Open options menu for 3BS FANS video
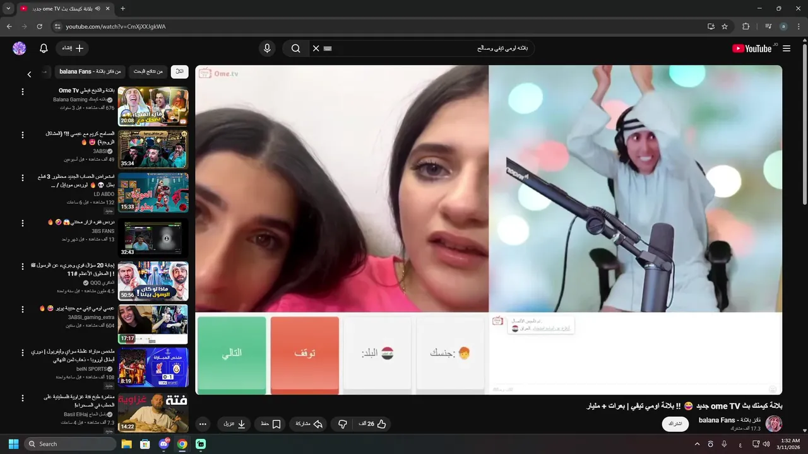808x454 pixels. tap(23, 223)
